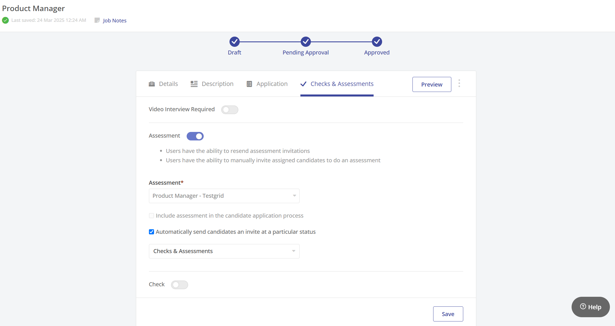Switch to the Description tab

[x=217, y=84]
